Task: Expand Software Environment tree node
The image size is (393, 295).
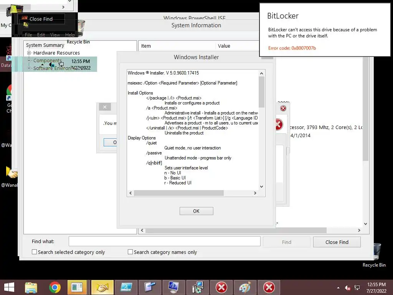Action: [29, 68]
